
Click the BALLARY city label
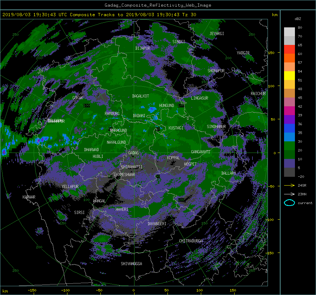pos(229,173)
